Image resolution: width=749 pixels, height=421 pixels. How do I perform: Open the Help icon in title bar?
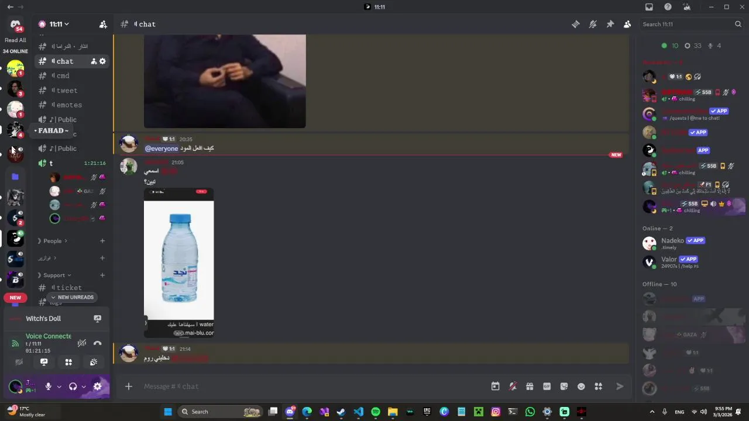tap(668, 7)
